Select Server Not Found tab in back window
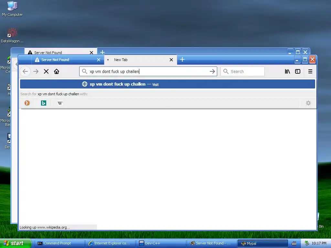The image size is (331, 248). click(61, 52)
